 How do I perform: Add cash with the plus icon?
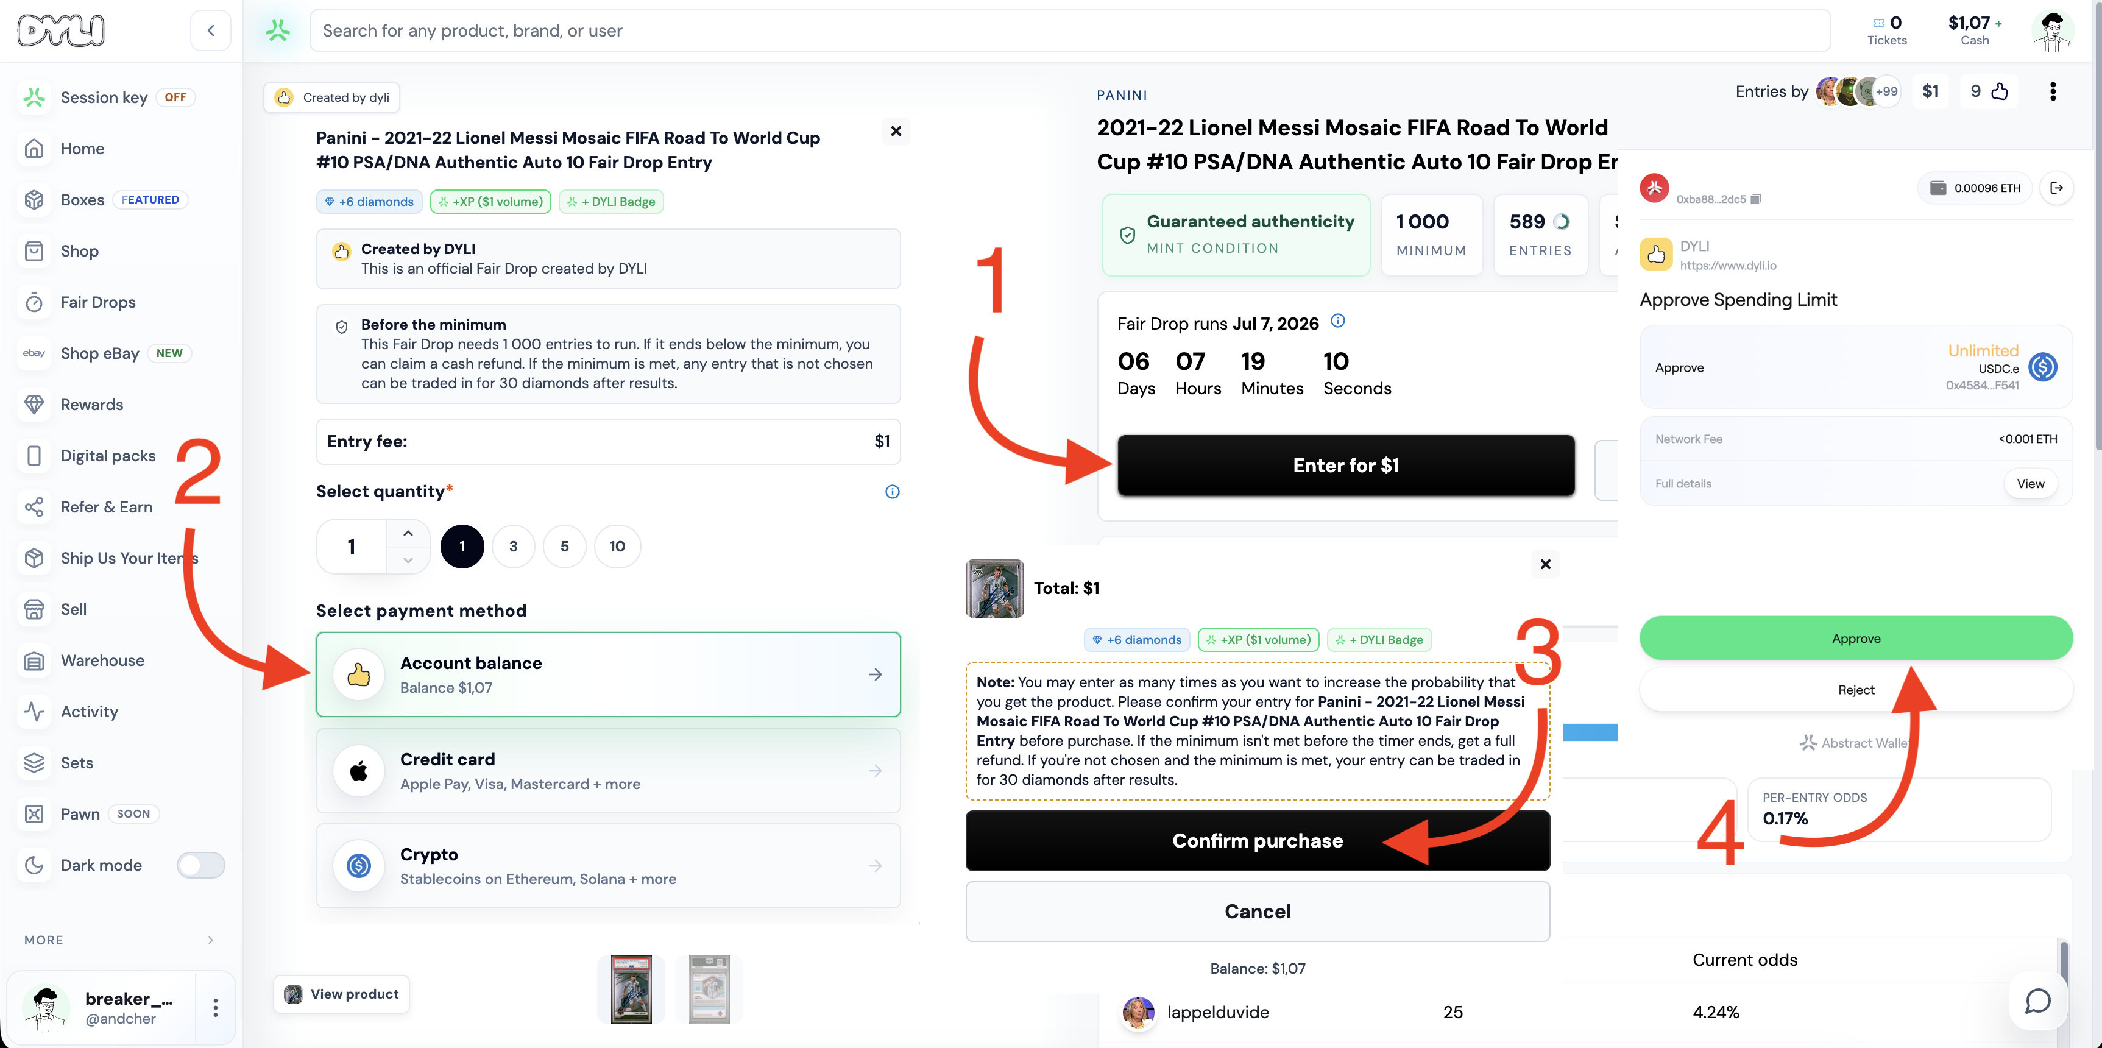pyautogui.click(x=1998, y=23)
